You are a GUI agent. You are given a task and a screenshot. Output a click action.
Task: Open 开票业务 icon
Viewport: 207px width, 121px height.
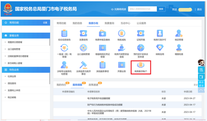point(122,65)
